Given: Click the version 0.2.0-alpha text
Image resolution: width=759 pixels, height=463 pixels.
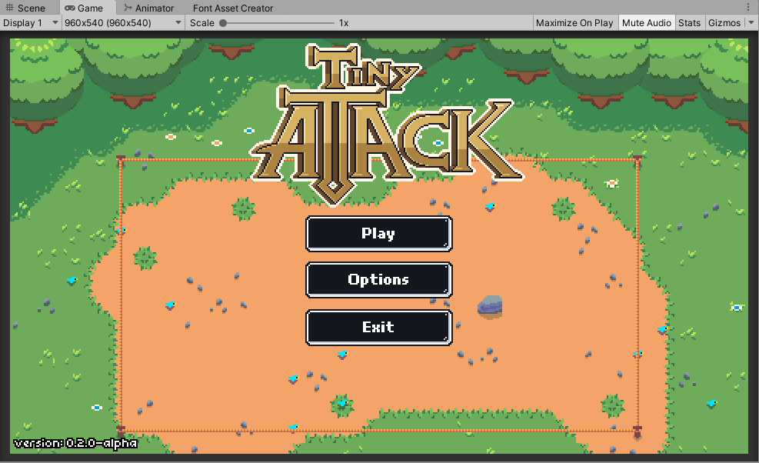Looking at the screenshot, I should click(75, 443).
